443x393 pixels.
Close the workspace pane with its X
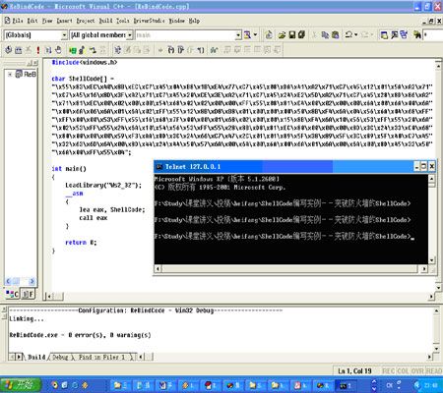35,63
